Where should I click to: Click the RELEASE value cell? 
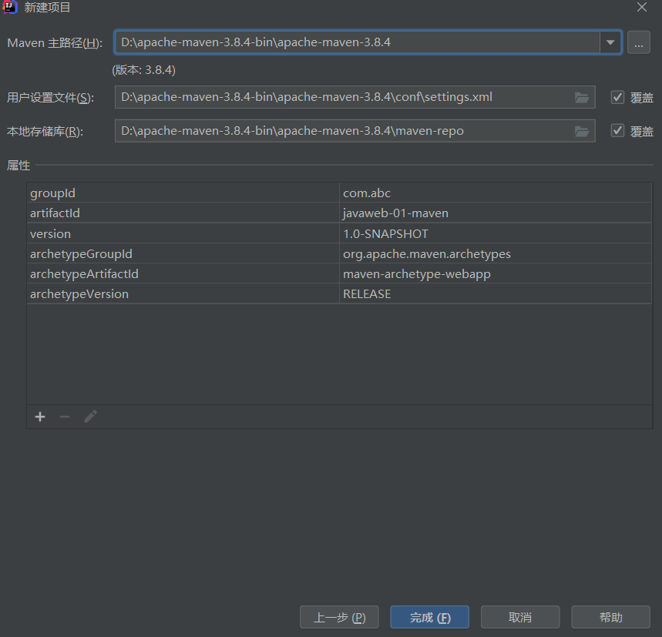coord(496,293)
